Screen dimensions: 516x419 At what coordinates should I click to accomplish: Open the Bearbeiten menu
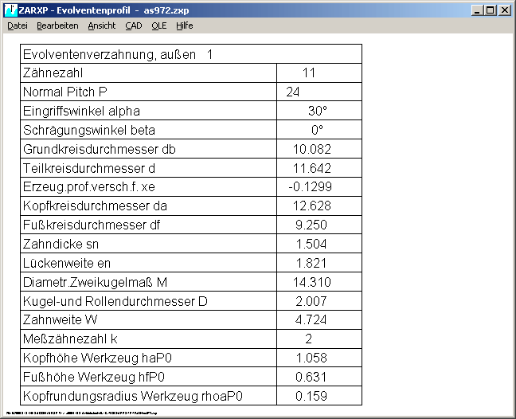[x=57, y=25]
